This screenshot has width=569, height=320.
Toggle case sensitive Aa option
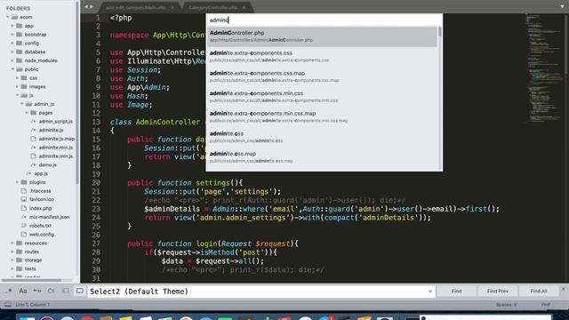click(23, 291)
